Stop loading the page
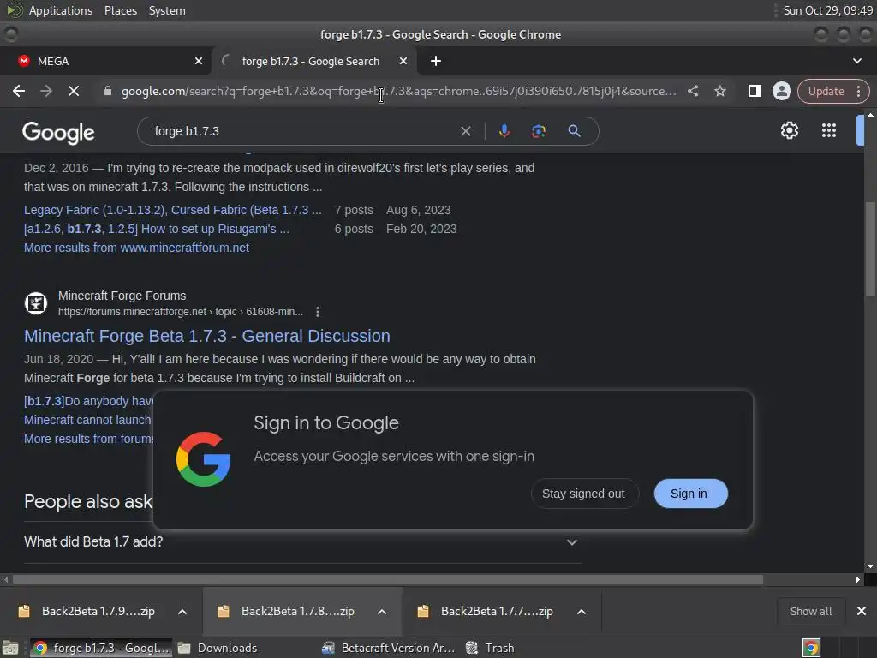This screenshot has width=877, height=658. (74, 91)
